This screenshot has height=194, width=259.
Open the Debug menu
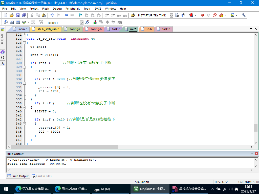coord(57,9)
